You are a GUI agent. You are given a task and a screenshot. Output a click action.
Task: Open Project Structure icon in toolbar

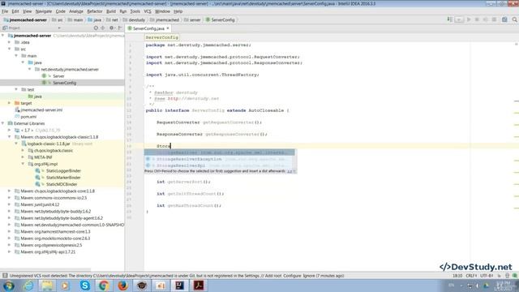point(504,19)
